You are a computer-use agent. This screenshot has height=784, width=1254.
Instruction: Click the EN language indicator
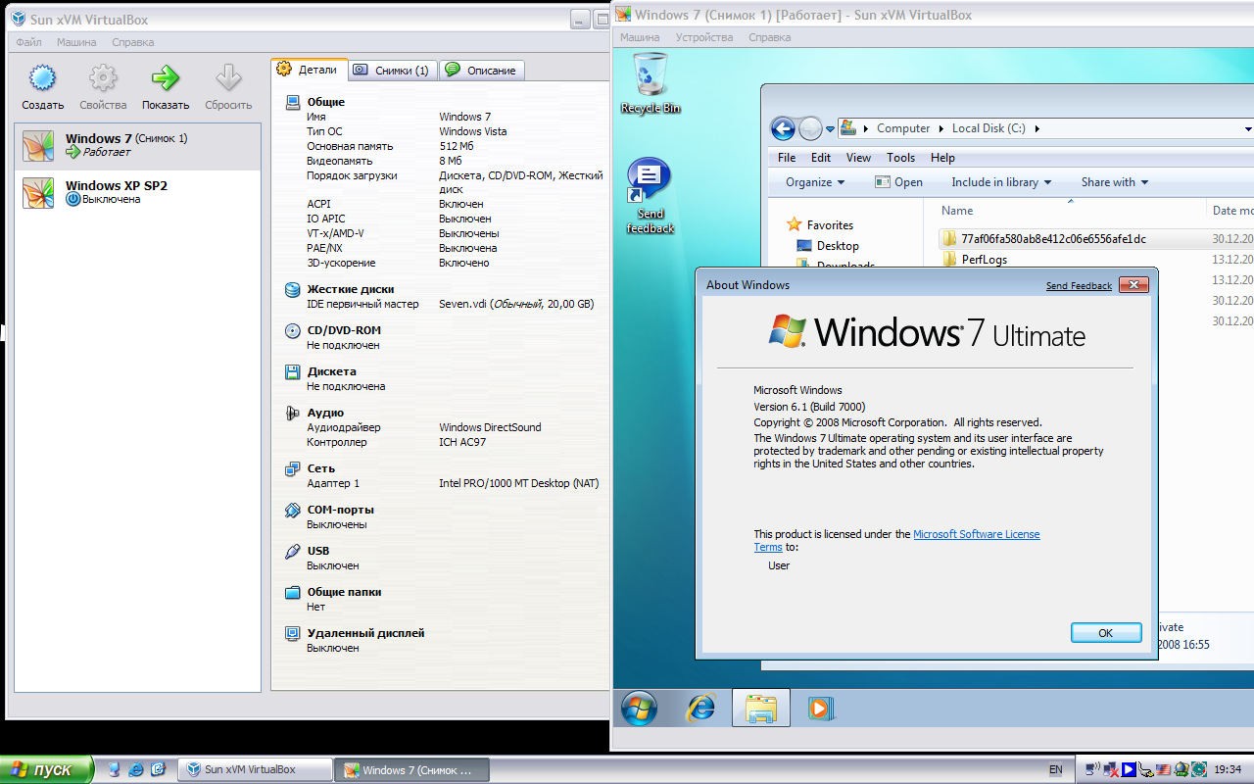pyautogui.click(x=1055, y=770)
